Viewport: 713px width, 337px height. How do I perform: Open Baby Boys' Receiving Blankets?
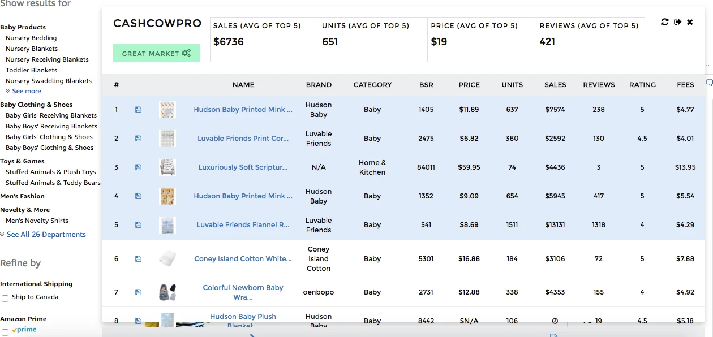click(51, 126)
